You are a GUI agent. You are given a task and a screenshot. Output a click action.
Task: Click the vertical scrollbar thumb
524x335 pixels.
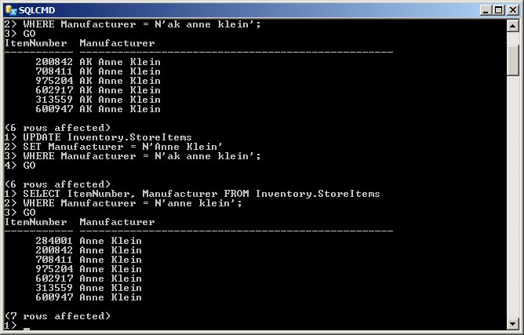[x=513, y=60]
